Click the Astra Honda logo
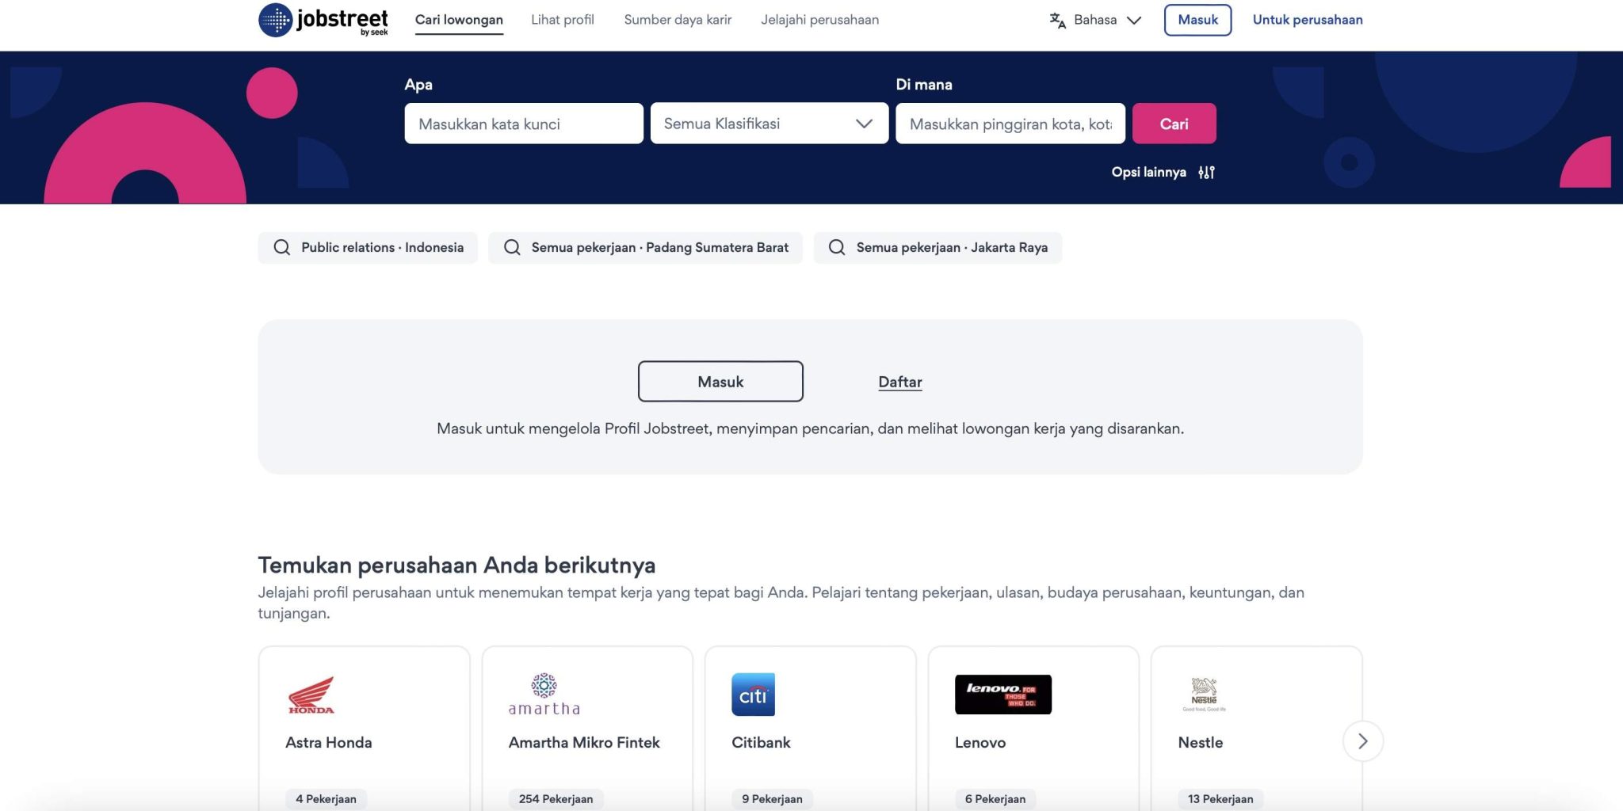The width and height of the screenshot is (1623, 811). tap(311, 695)
